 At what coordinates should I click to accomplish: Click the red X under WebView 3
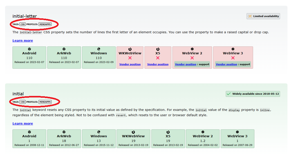pyautogui.click(x=233, y=58)
